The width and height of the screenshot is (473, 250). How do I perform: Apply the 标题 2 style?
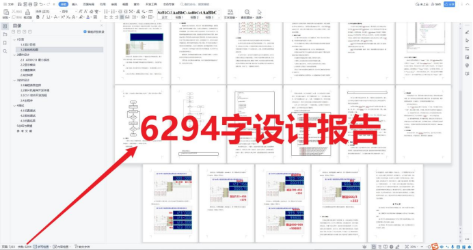194,14
